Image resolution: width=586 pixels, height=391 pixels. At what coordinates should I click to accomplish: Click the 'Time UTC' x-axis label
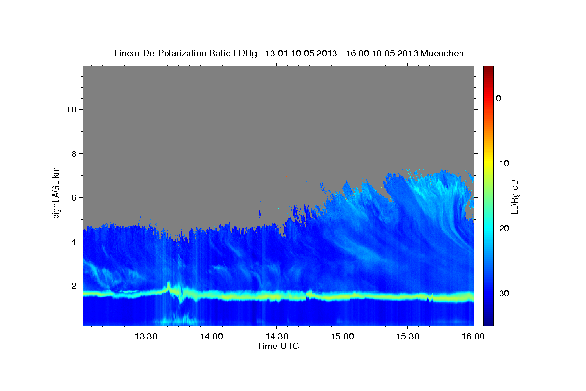point(278,346)
